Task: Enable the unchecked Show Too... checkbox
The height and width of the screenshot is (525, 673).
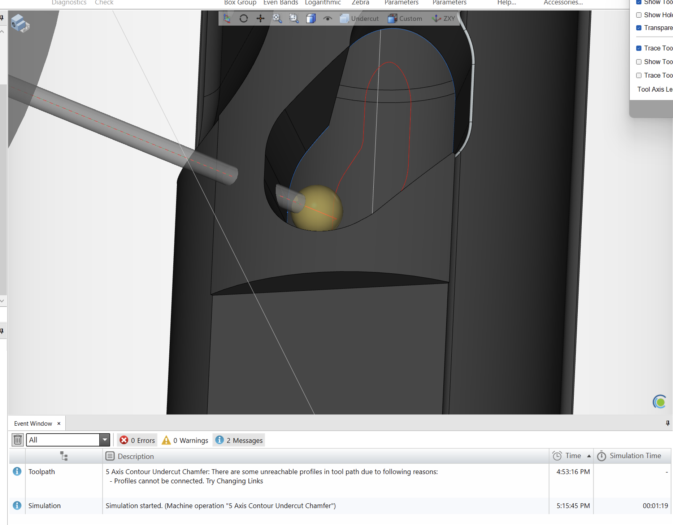Action: tap(639, 62)
